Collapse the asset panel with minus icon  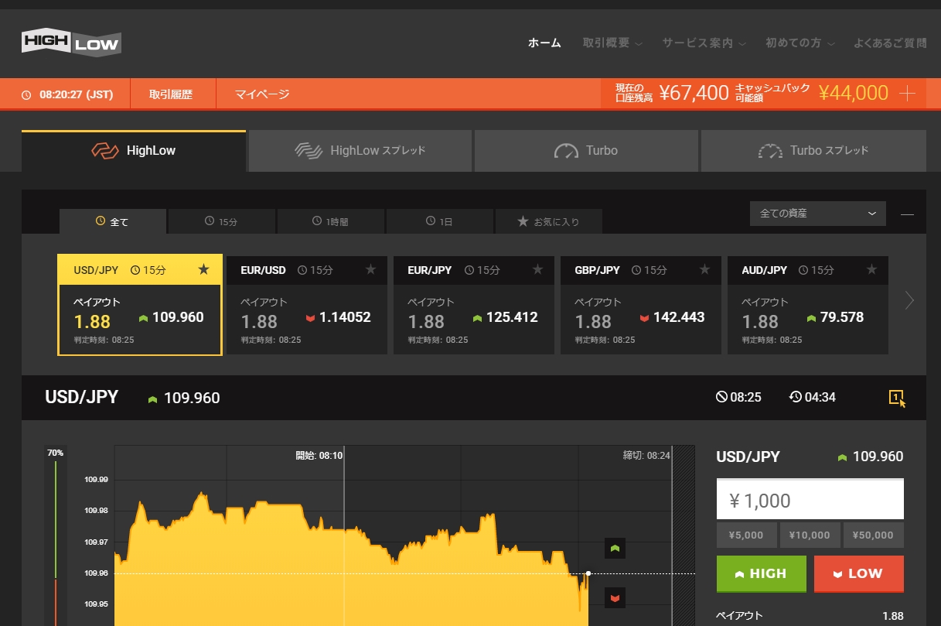click(x=907, y=214)
